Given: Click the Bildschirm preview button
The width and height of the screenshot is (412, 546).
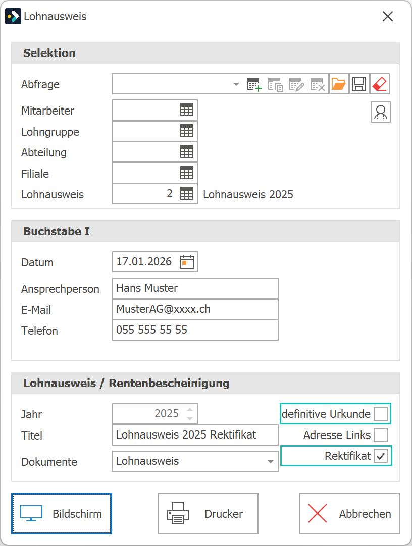Looking at the screenshot, I should (x=62, y=514).
